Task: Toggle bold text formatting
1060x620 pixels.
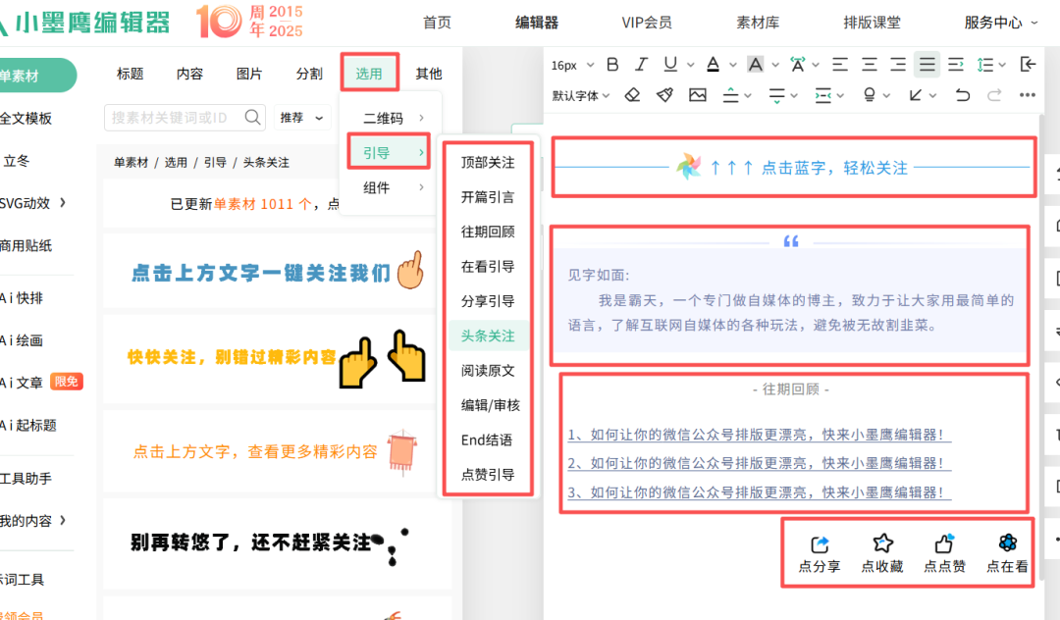Action: point(613,65)
